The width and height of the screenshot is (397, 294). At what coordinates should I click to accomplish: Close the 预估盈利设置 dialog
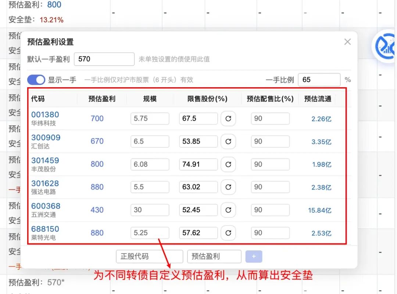(347, 42)
